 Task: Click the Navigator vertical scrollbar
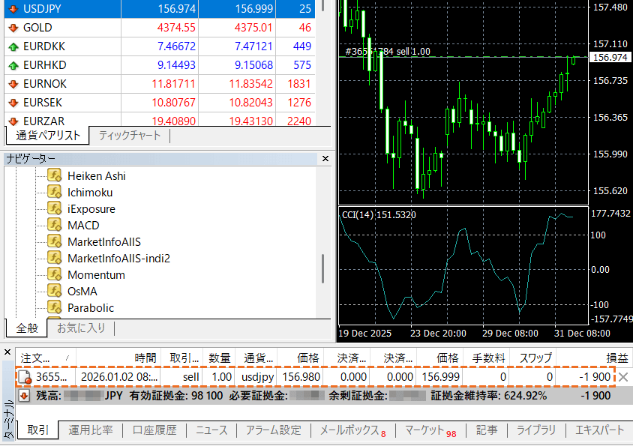pos(323,268)
